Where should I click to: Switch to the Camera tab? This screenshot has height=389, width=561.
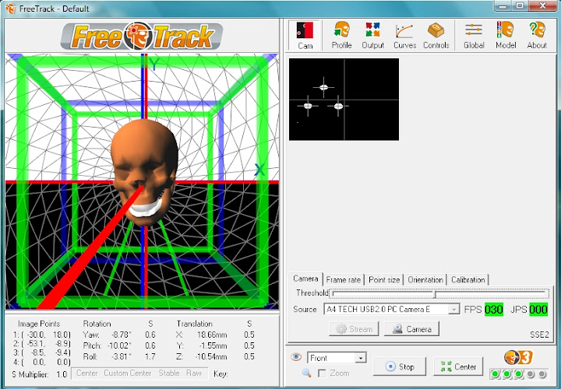point(305,279)
